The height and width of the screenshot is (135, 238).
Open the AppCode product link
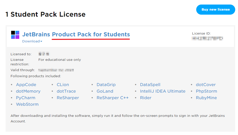click(x=26, y=85)
